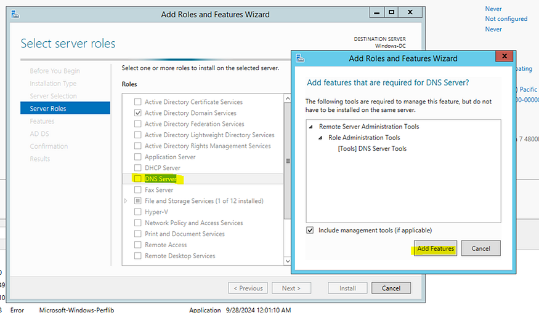539x313 pixels.
Task: Click the roles list scroll-up arrow
Action: pyautogui.click(x=288, y=98)
